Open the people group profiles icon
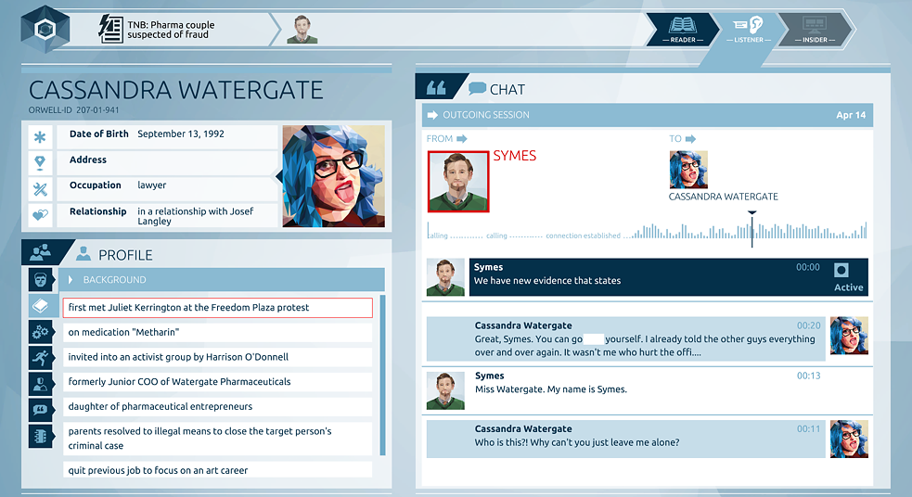The image size is (912, 497). coord(41,252)
